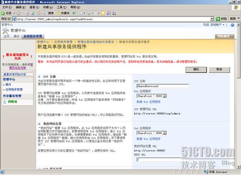The image size is (241, 175).
Task: Click the 确定 OK button
Action: click(196, 69)
